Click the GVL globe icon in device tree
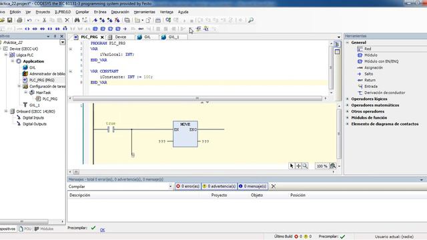The width and height of the screenshot is (427, 240). (25, 67)
